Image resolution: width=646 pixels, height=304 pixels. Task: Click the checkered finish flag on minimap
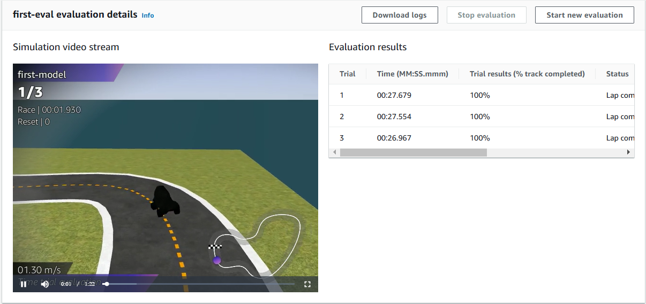pos(215,247)
